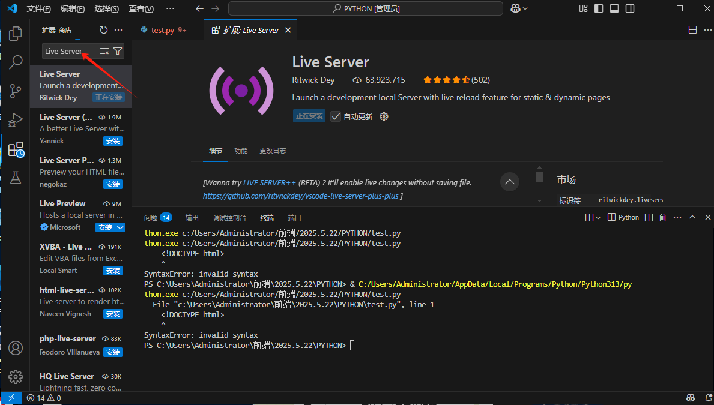714x405 pixels.
Task: Switch to 调试控制台 debug console
Action: tap(229, 218)
